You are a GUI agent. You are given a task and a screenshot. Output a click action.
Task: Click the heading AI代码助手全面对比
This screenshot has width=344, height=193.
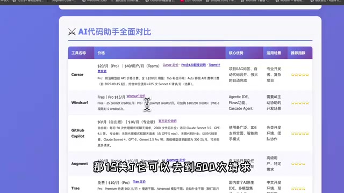click(x=114, y=32)
